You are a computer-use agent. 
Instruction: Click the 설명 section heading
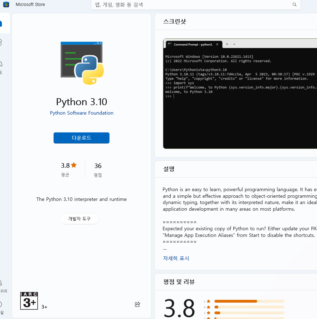click(x=169, y=169)
